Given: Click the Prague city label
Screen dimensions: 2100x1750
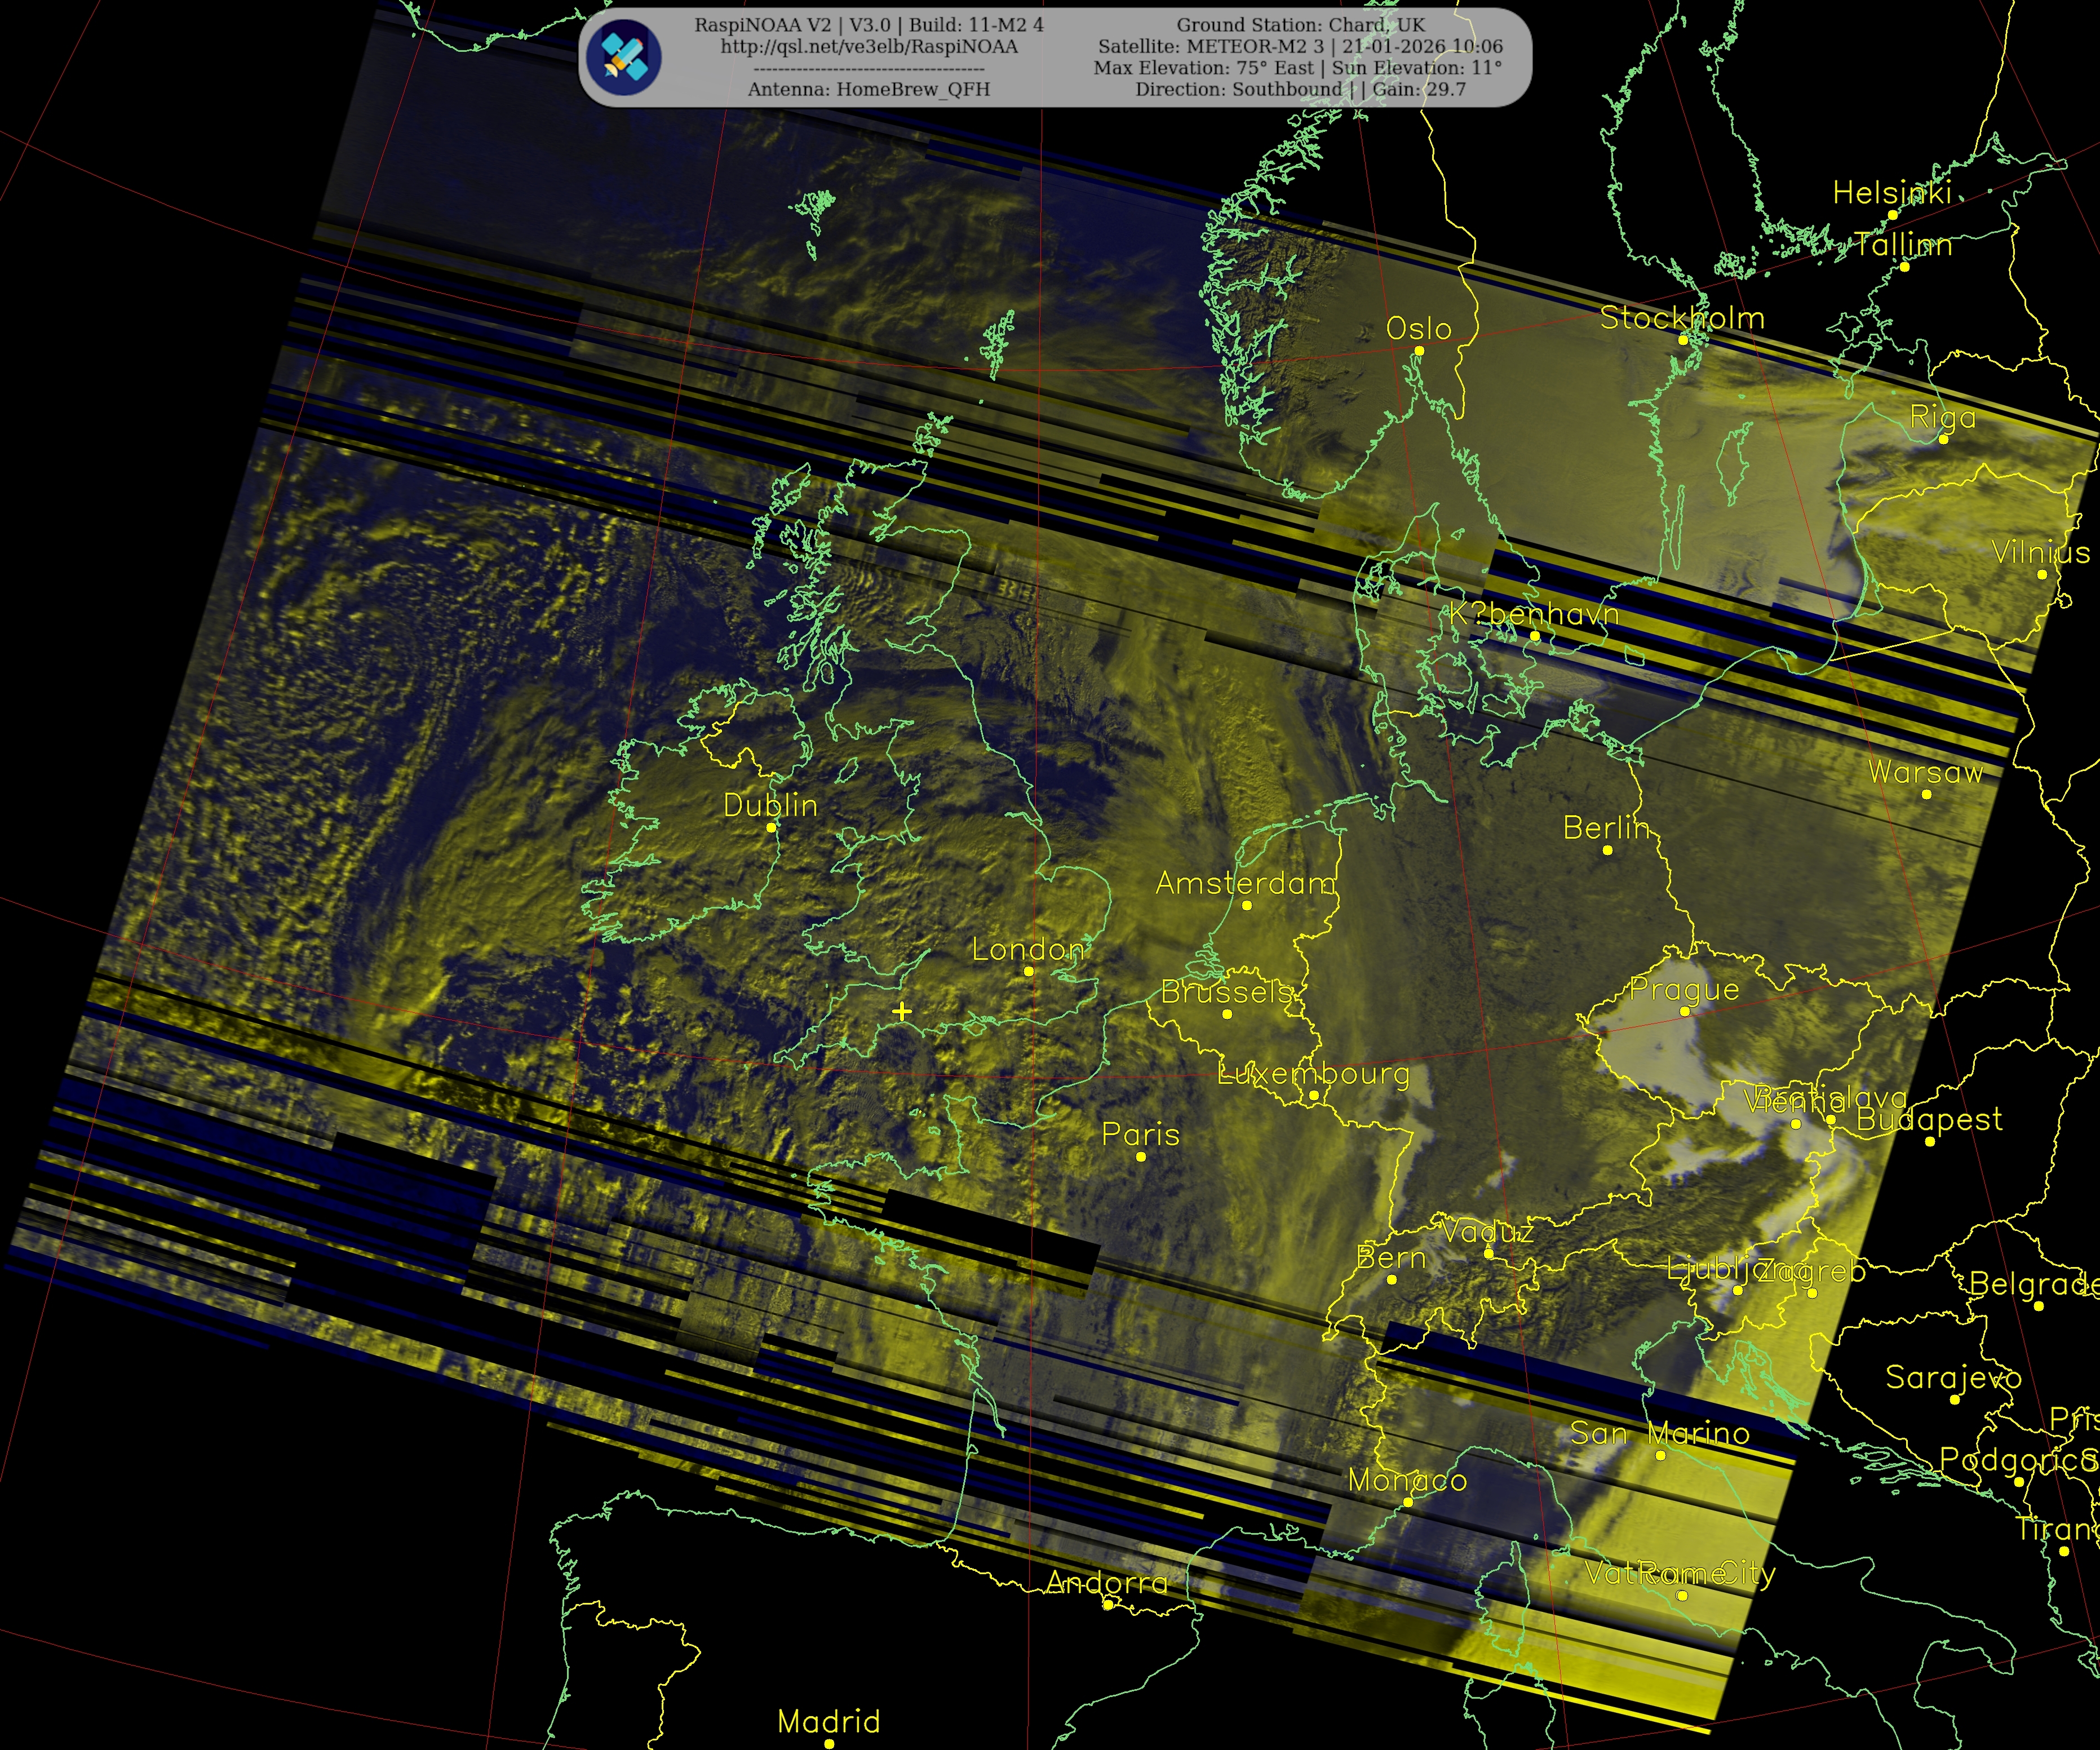Looking at the screenshot, I should pyautogui.click(x=1685, y=990).
